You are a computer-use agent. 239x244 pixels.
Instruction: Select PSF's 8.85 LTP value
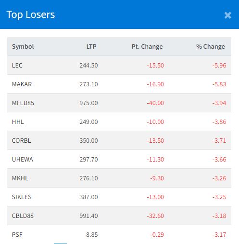[92, 235]
